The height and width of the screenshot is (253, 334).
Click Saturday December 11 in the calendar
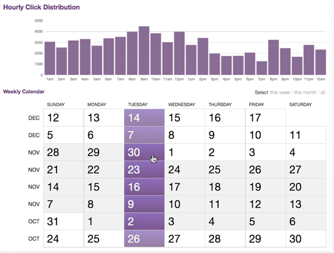pyautogui.click(x=305, y=135)
